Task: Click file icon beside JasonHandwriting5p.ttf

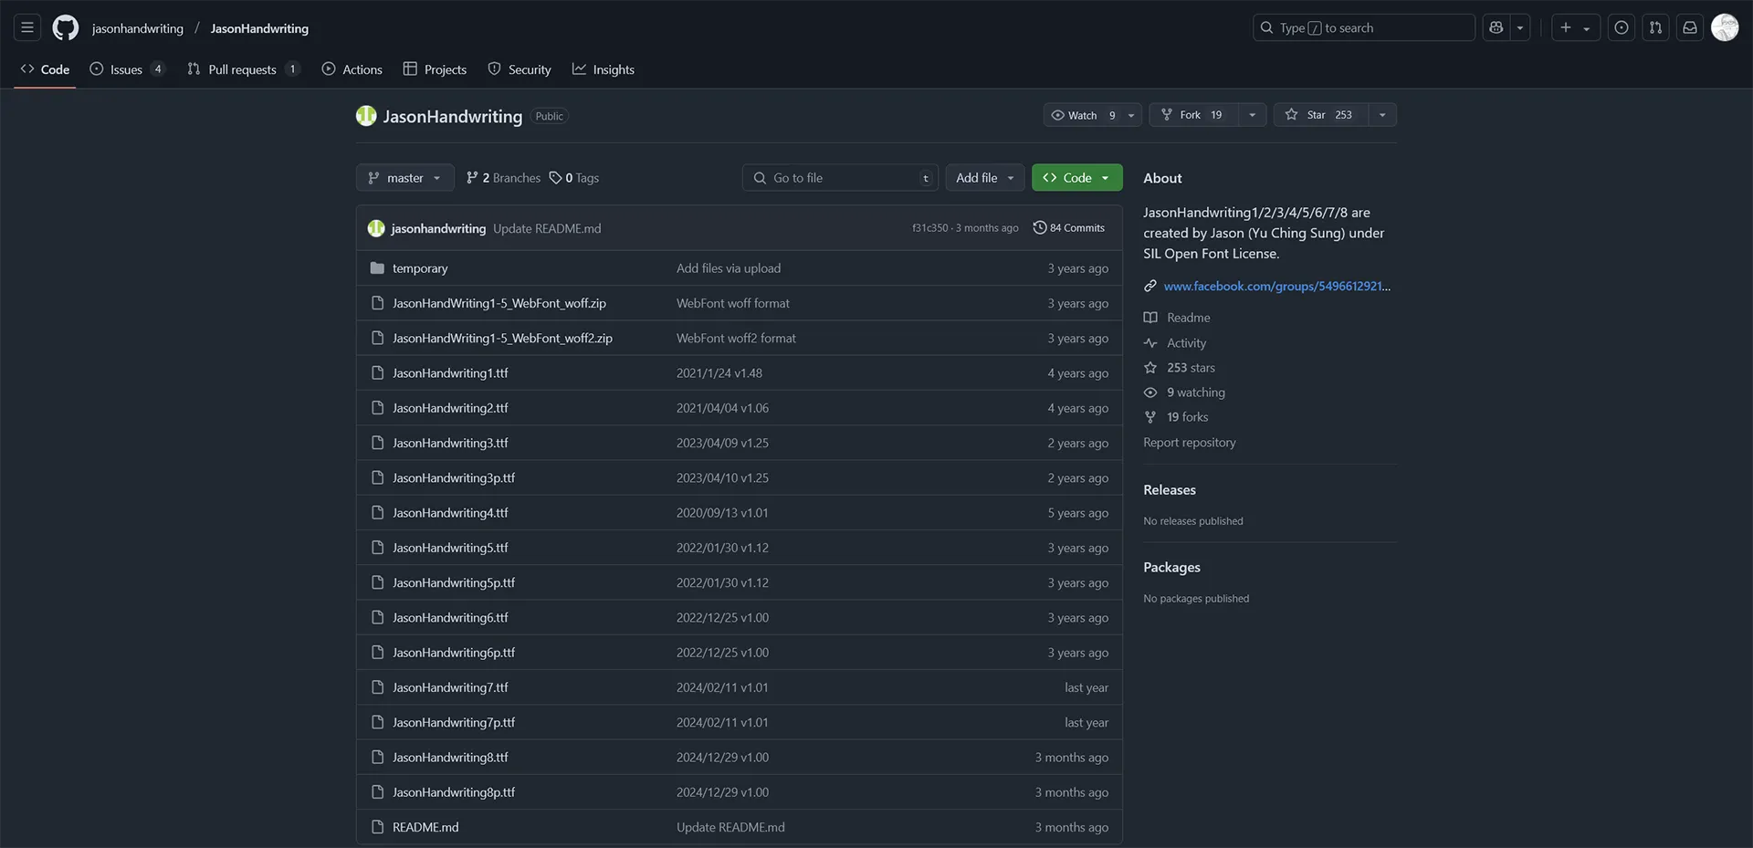Action: [377, 582]
